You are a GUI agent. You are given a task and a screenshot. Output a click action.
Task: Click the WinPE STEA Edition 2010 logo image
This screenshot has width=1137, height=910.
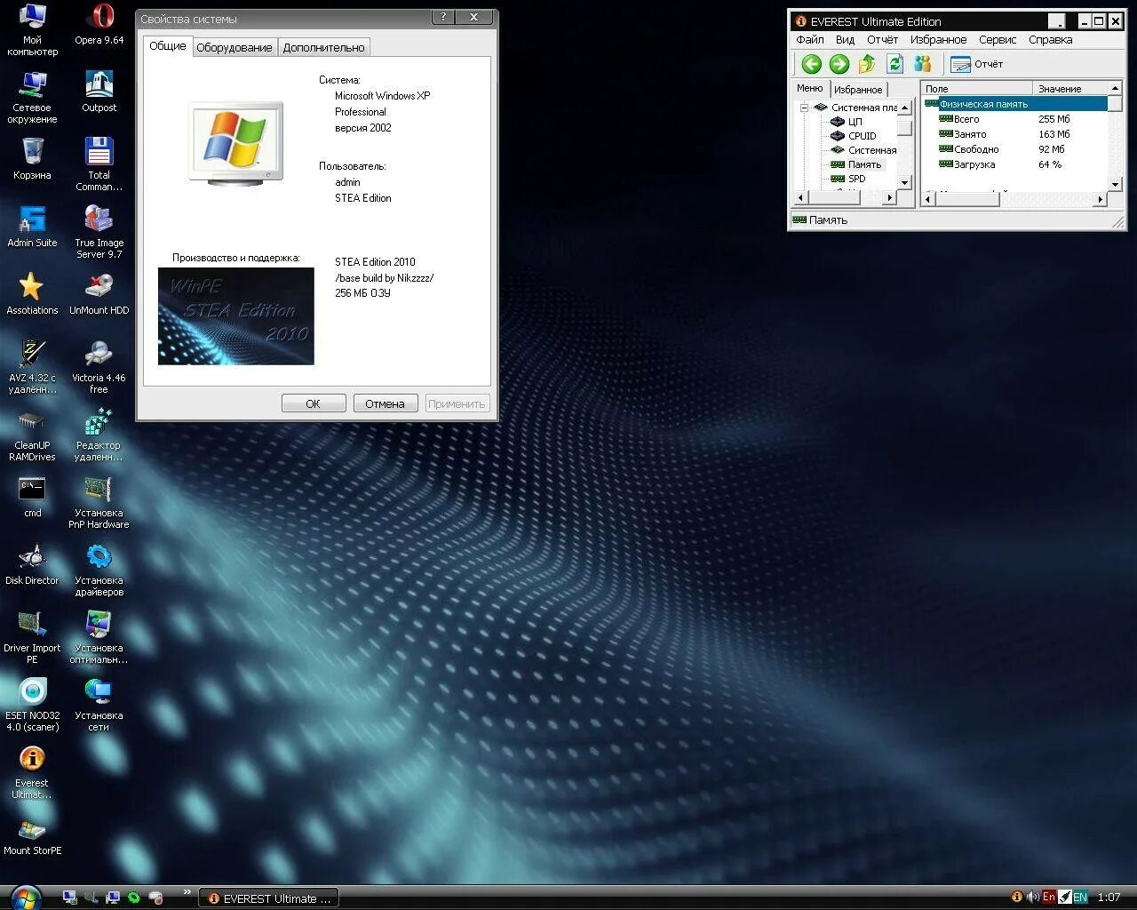pyautogui.click(x=235, y=315)
